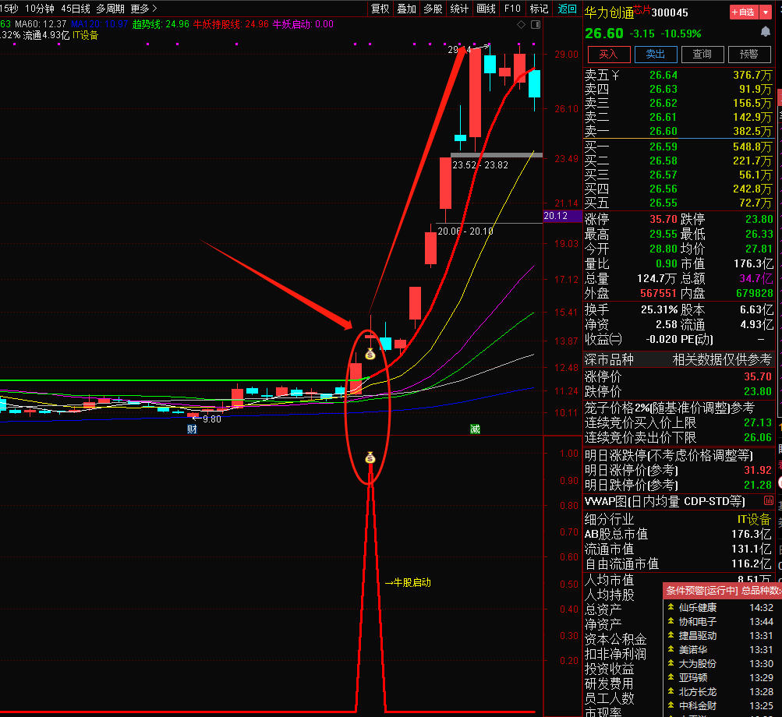The image size is (782, 717).
Task: Click the 减 marker under the chart
Action: tap(475, 429)
